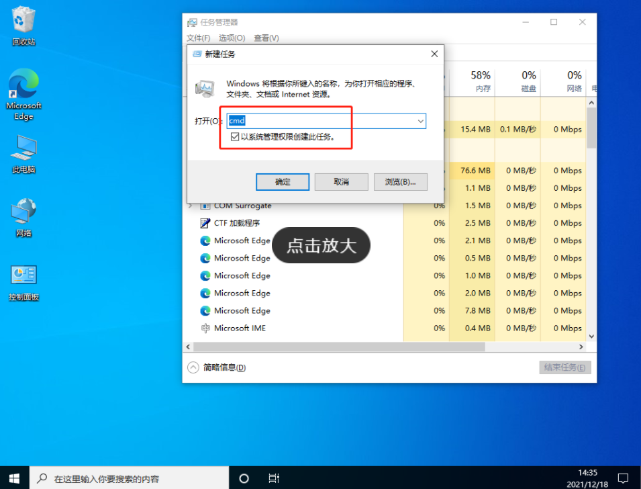Expand the 打开 combo box dropdown arrow

click(420, 121)
